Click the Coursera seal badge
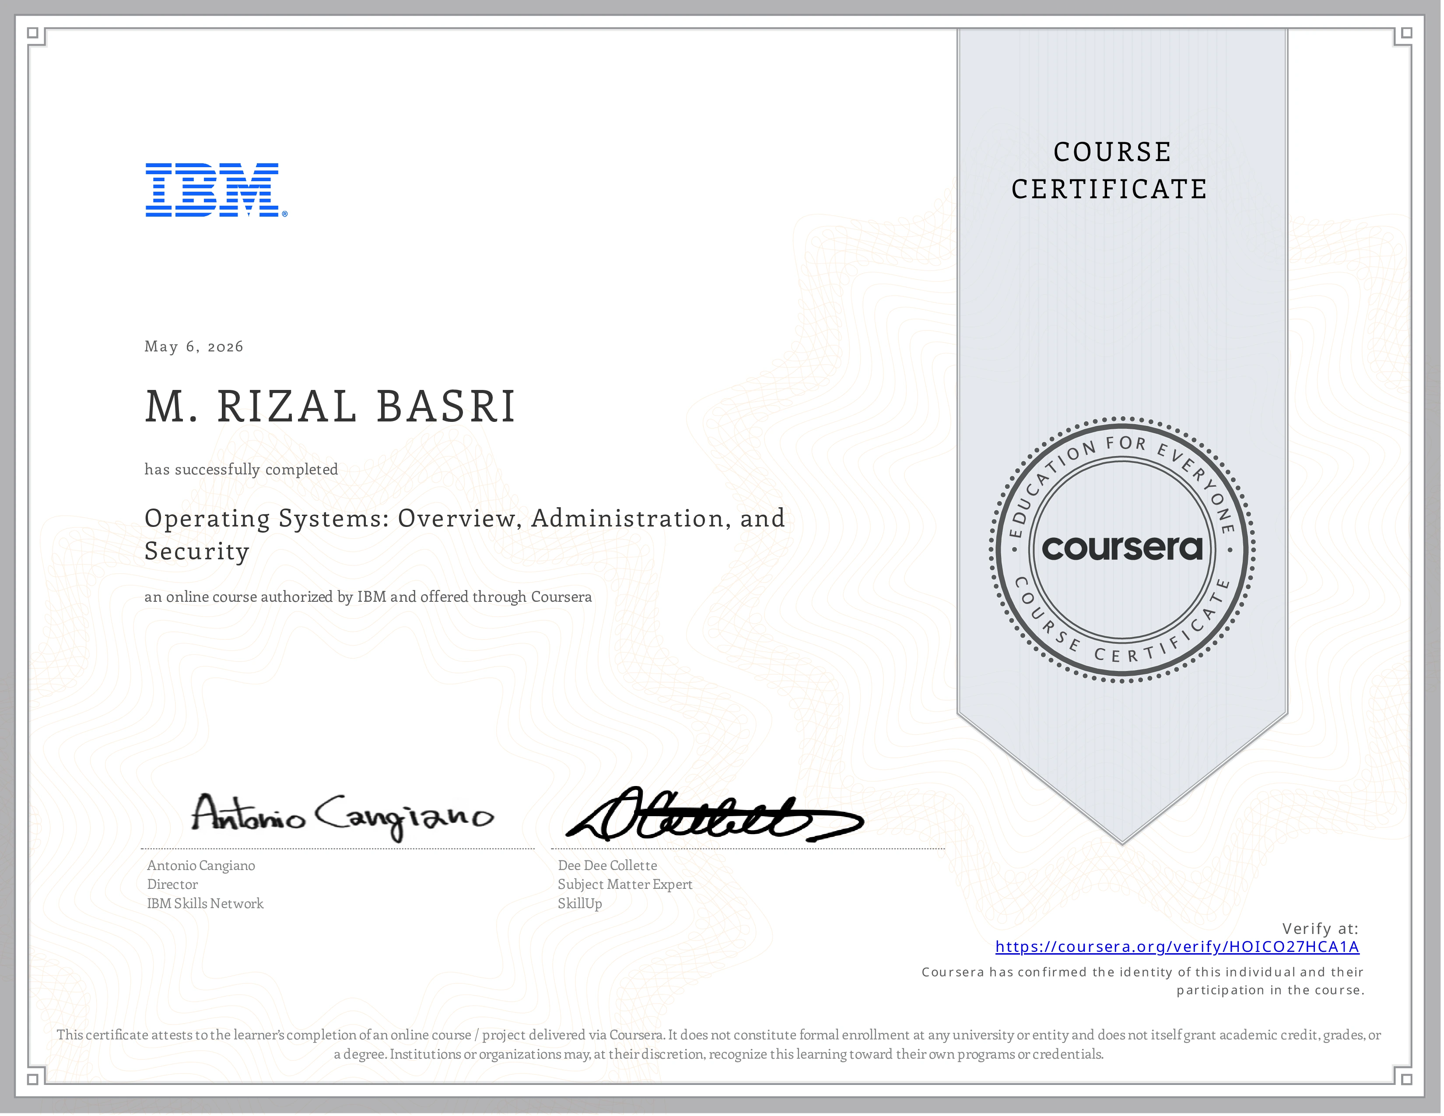Screen dimensions: 1444x1116 [x=1123, y=550]
